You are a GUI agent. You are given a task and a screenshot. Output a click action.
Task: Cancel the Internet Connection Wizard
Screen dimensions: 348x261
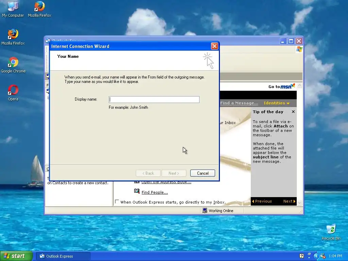[203, 173]
